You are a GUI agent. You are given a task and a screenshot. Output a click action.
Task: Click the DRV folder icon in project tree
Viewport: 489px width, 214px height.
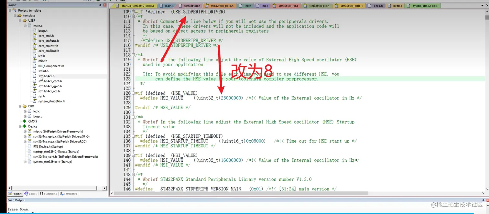pos(25,106)
